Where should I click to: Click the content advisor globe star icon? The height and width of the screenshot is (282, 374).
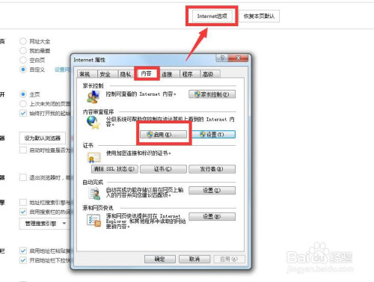tap(93, 123)
